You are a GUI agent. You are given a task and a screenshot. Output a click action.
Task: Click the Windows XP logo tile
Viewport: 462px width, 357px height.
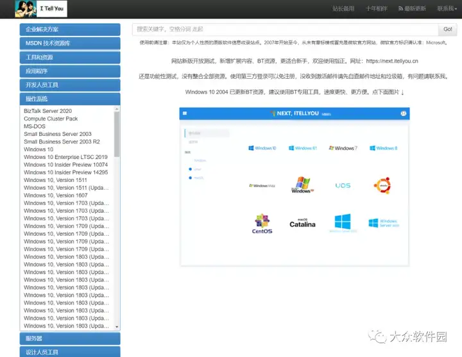tap(303, 185)
